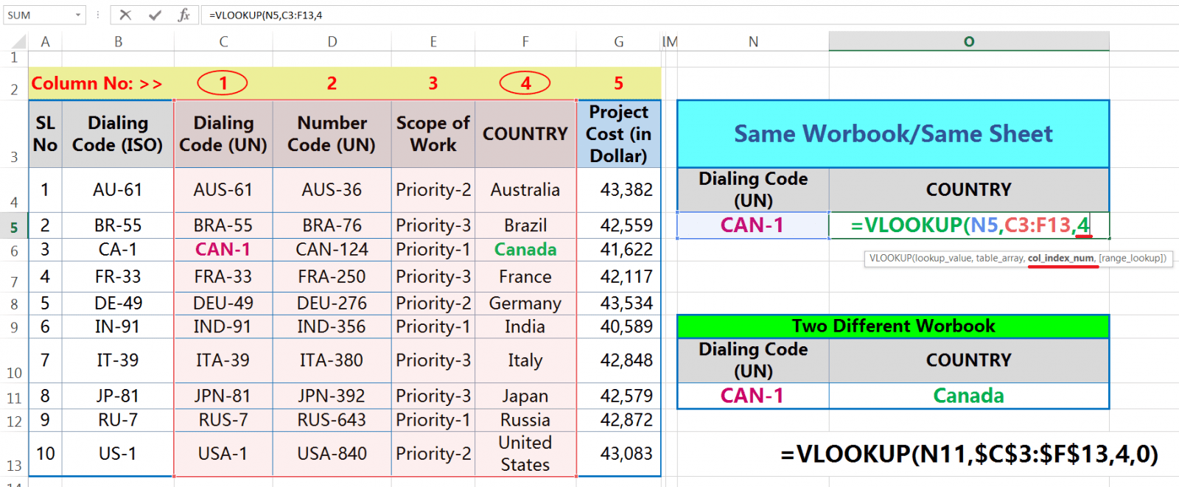Select cell containing 40,589

[x=619, y=326]
